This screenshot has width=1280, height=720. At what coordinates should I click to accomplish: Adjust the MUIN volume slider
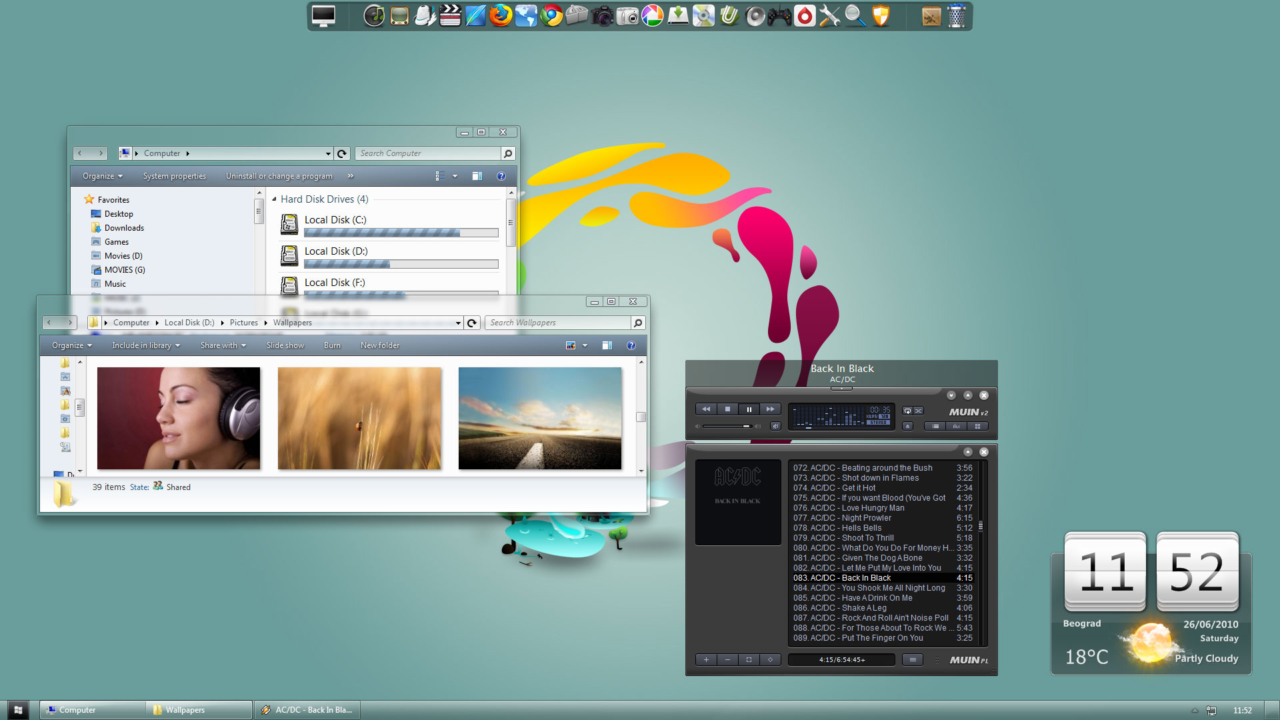(727, 426)
